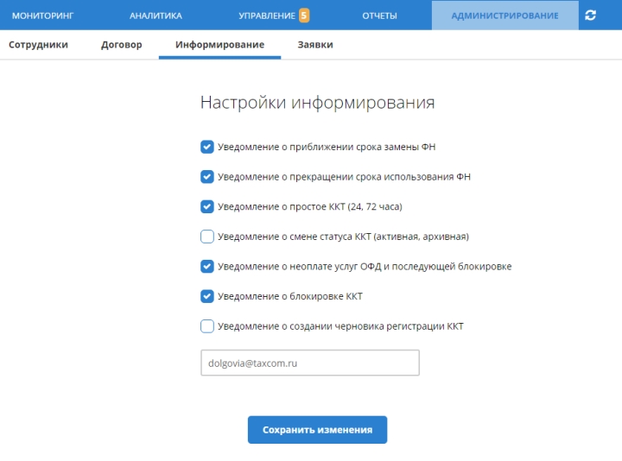Toggle the ККТ blocking notification checkbox
This screenshot has width=622, height=461.
pyautogui.click(x=207, y=296)
